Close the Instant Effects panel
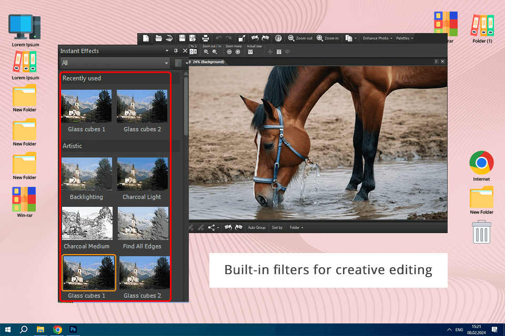505x336 pixels. (x=185, y=51)
